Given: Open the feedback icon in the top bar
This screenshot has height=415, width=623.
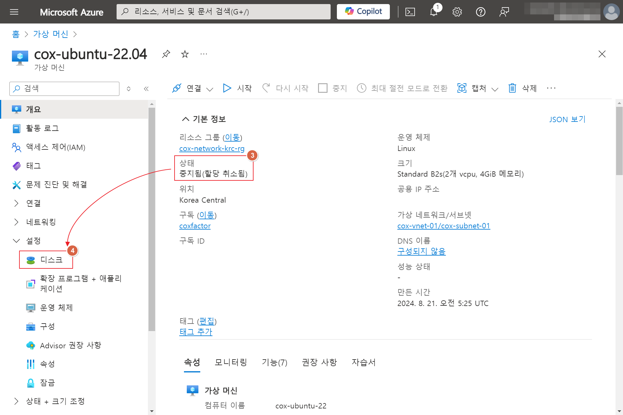Looking at the screenshot, I should (504, 12).
